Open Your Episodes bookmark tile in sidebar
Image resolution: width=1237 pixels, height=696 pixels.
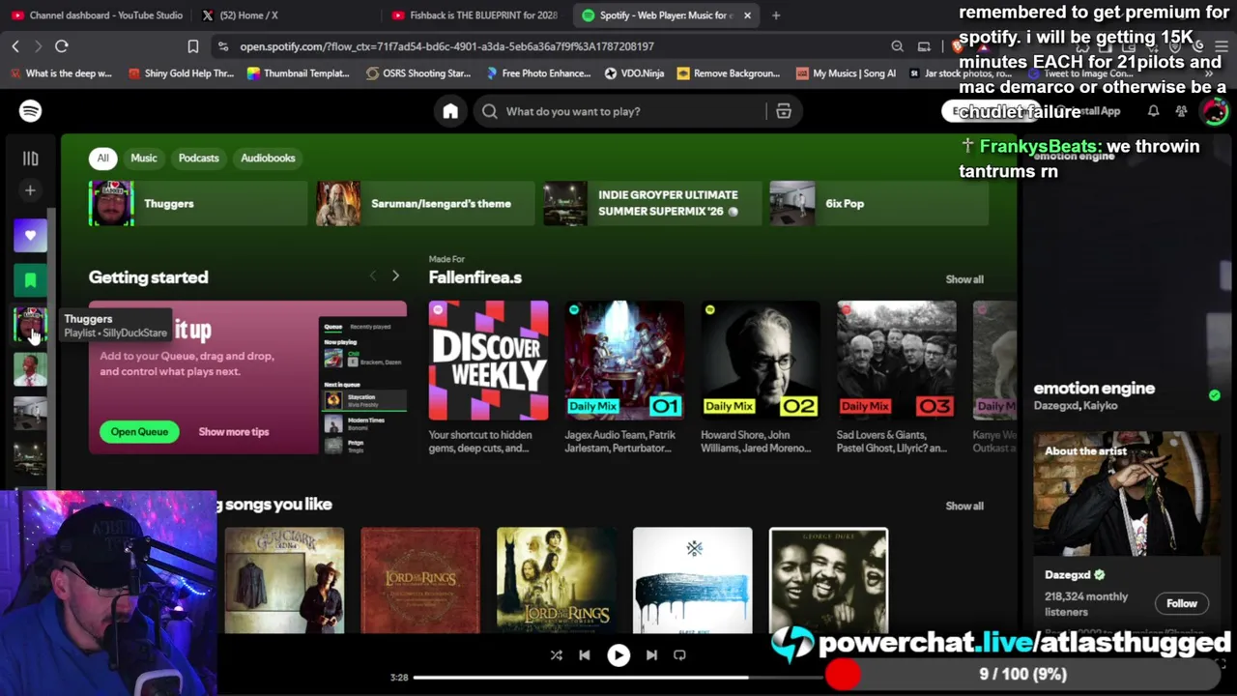tap(30, 280)
